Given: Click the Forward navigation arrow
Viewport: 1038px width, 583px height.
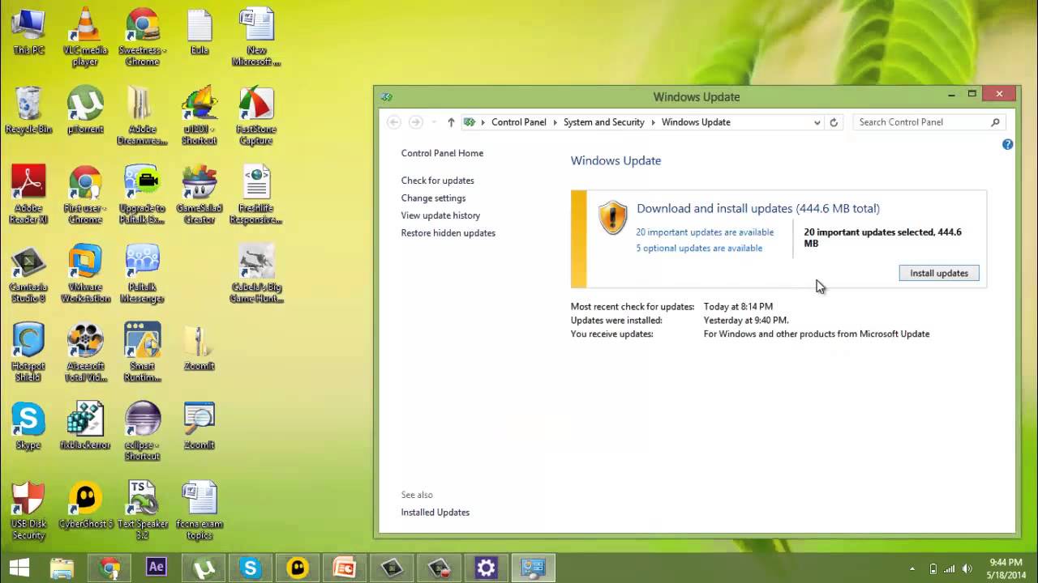Looking at the screenshot, I should pyautogui.click(x=415, y=122).
